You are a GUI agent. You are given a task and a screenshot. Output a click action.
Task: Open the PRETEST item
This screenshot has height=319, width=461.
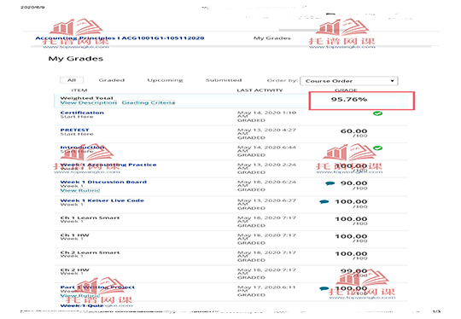74,130
